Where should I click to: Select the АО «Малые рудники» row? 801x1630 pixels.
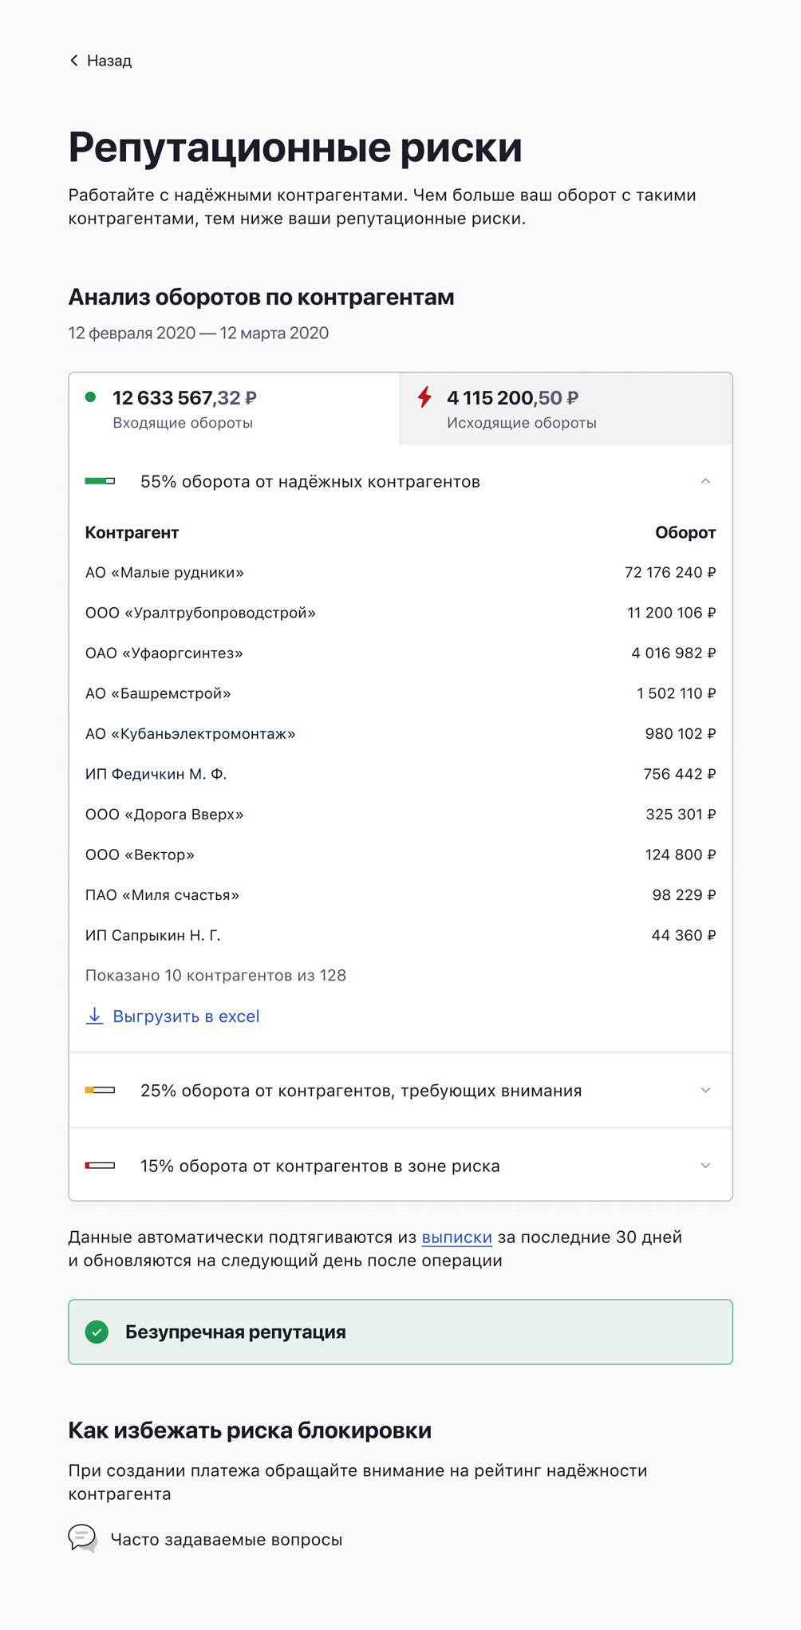tap(400, 573)
